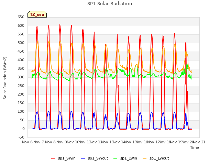Click the Time axis label
This screenshot has height=165, width=220.
(195, 147)
